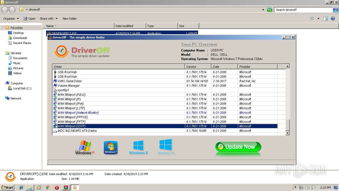Select the Windows 8 logo icon

point(138,147)
